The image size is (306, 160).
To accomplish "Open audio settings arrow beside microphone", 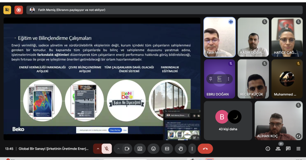I will click(x=98, y=148).
